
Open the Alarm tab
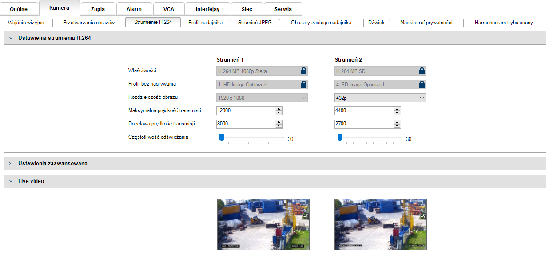[x=134, y=9]
